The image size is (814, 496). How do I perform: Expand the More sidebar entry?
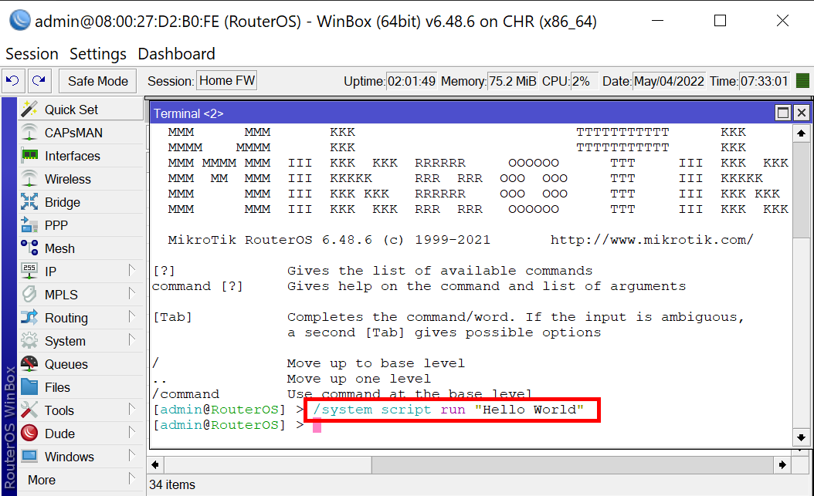pos(132,479)
